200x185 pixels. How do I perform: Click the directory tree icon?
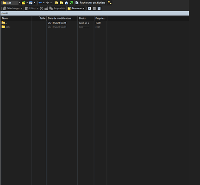tap(110, 3)
